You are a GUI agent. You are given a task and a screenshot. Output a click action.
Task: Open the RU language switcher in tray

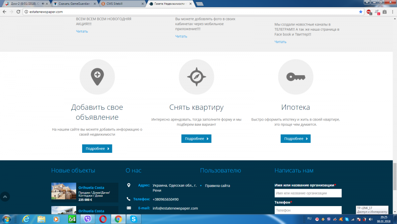coord(310,218)
